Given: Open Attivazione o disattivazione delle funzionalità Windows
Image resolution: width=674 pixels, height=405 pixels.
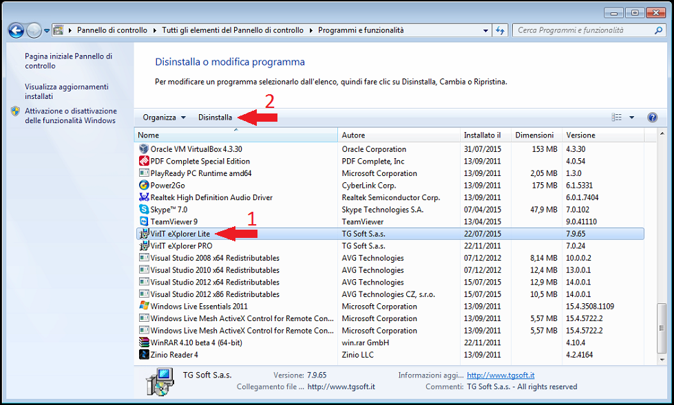Looking at the screenshot, I should pyautogui.click(x=70, y=116).
